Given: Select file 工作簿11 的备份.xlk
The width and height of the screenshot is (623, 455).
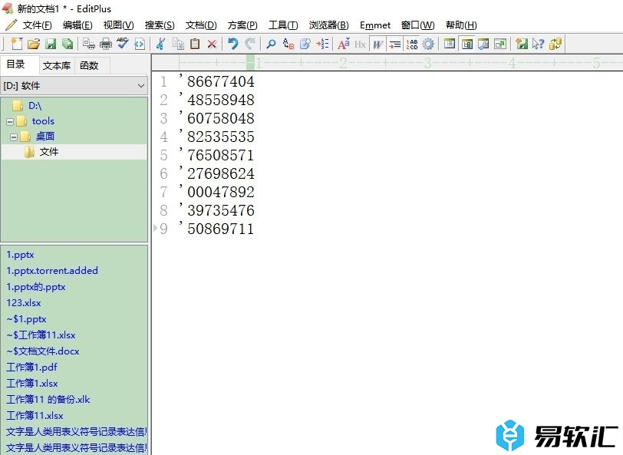Looking at the screenshot, I should tap(48, 399).
